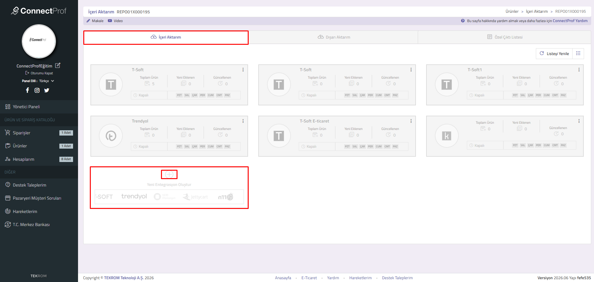This screenshot has width=594, height=282.
Task: Click the T-Soft1 card T logo
Action: [x=447, y=85]
